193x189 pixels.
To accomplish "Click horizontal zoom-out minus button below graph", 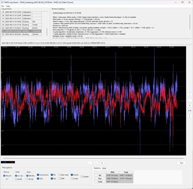I will [90, 163].
